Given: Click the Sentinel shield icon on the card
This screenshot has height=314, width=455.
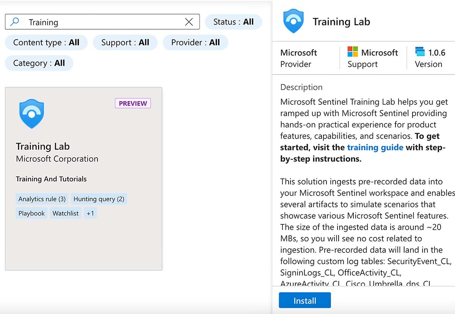Looking at the screenshot, I should (31, 114).
